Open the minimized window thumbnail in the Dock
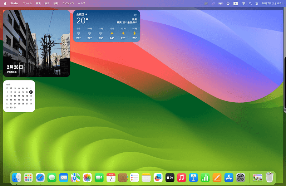This screenshot has height=186, width=286. [x=257, y=178]
